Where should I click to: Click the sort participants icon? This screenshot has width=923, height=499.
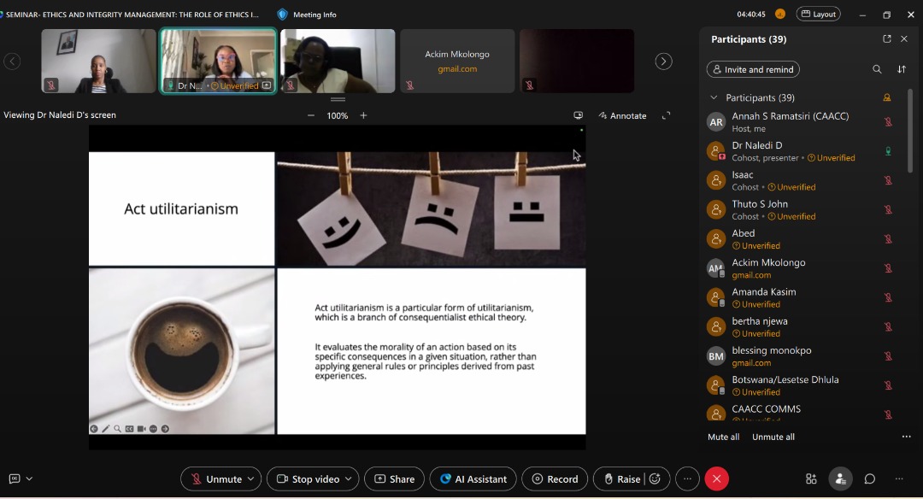click(x=902, y=69)
